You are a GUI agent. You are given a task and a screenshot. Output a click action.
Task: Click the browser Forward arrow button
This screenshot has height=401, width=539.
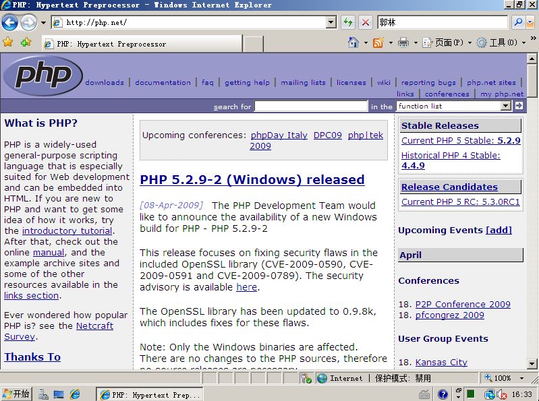pyautogui.click(x=28, y=23)
